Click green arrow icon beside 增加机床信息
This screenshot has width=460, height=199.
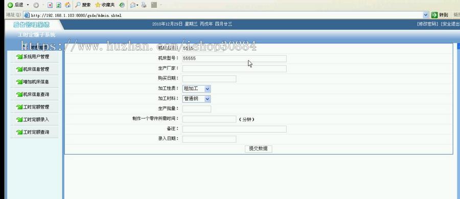click(19, 82)
